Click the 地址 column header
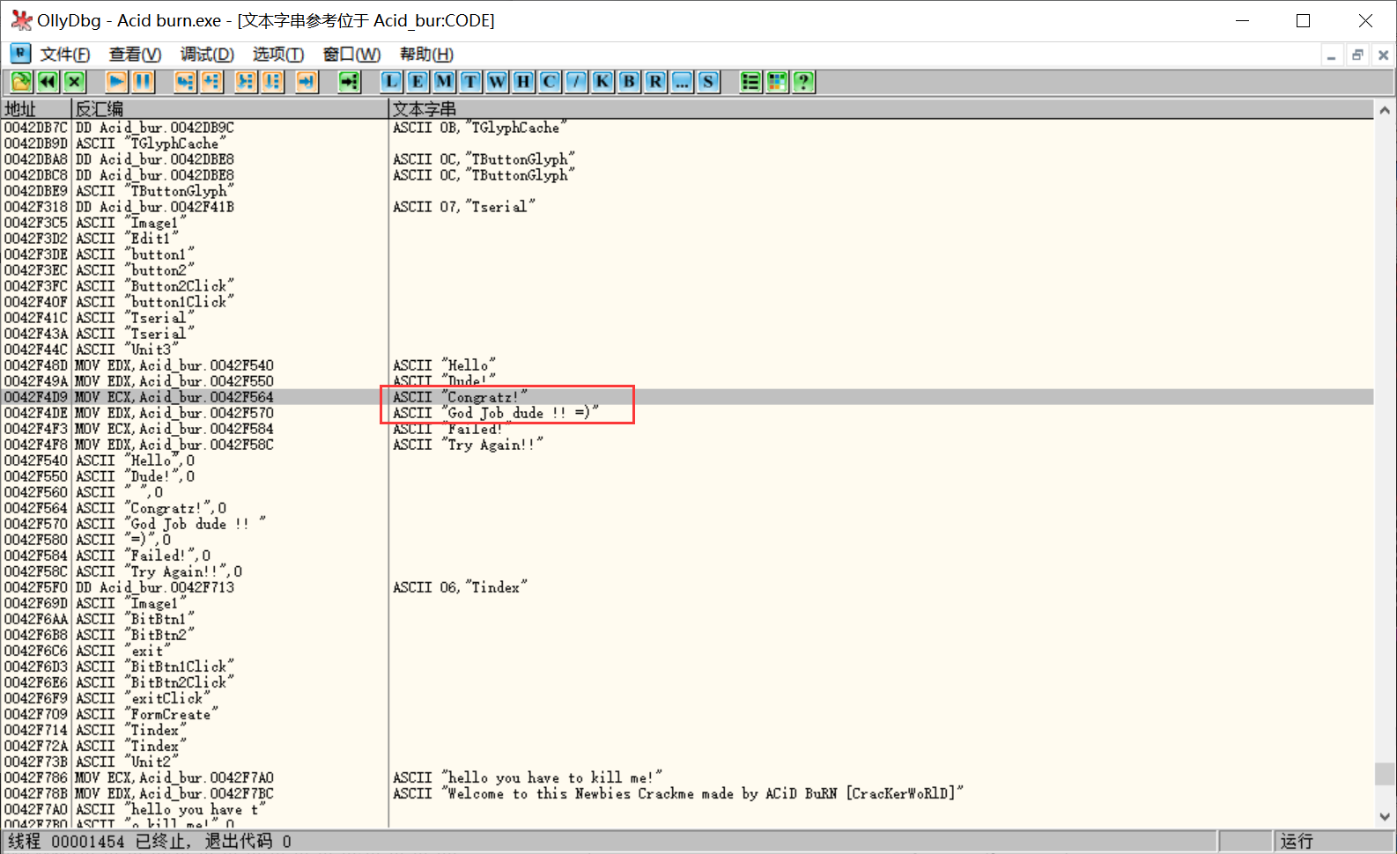The image size is (1397, 854). click(36, 109)
